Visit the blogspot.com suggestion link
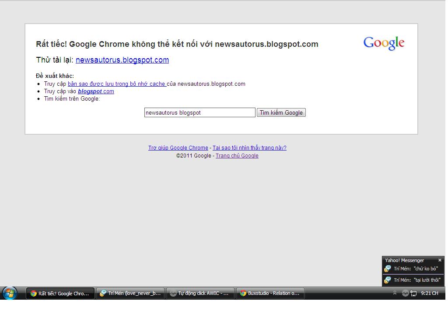The height and width of the screenshot is (336, 448). [x=96, y=91]
